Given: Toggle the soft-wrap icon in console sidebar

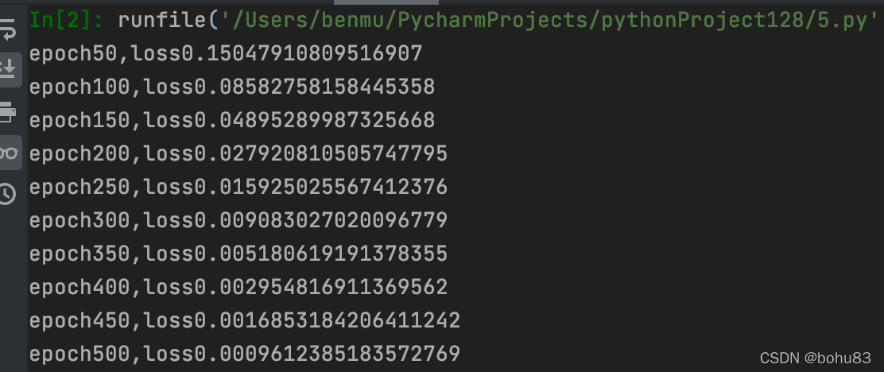Looking at the screenshot, I should (8, 29).
